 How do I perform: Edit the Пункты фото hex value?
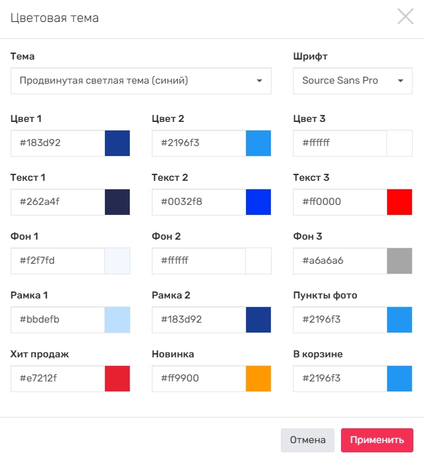[x=340, y=320]
